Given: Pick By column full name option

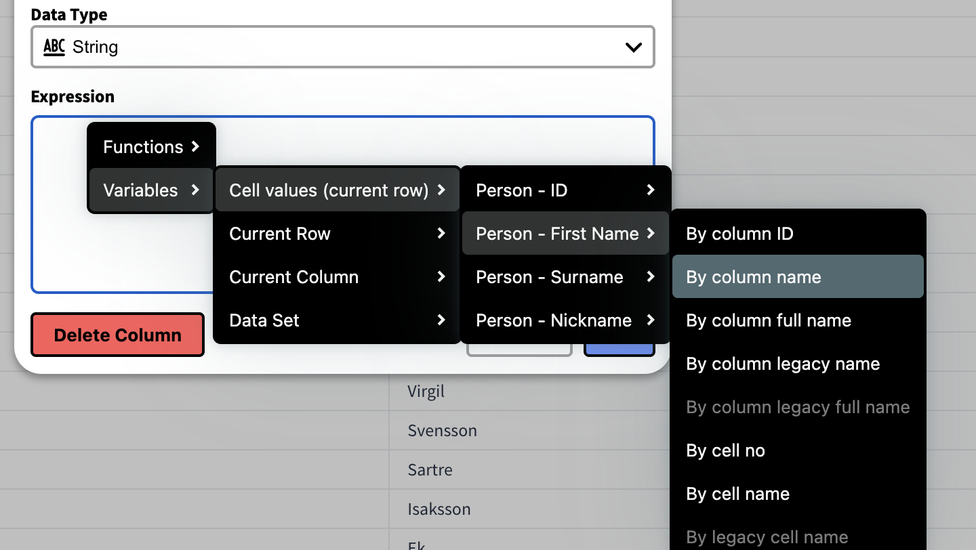Looking at the screenshot, I should point(798,320).
